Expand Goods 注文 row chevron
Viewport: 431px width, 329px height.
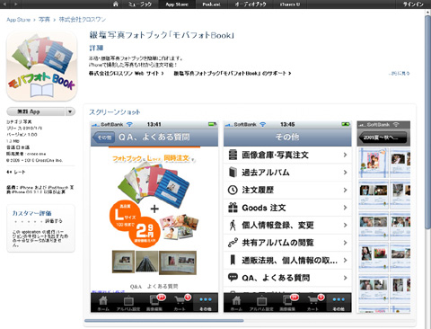pyautogui.click(x=345, y=208)
